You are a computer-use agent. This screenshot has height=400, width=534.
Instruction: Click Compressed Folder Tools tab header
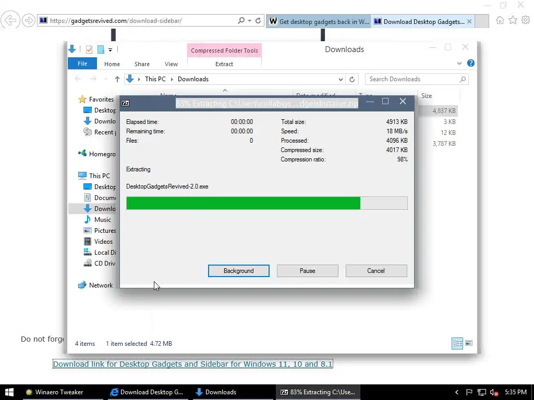pos(224,51)
